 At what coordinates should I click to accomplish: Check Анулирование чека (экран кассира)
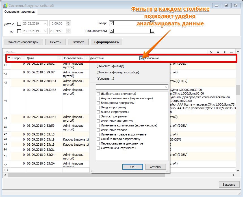pyautogui.click(x=98, y=98)
